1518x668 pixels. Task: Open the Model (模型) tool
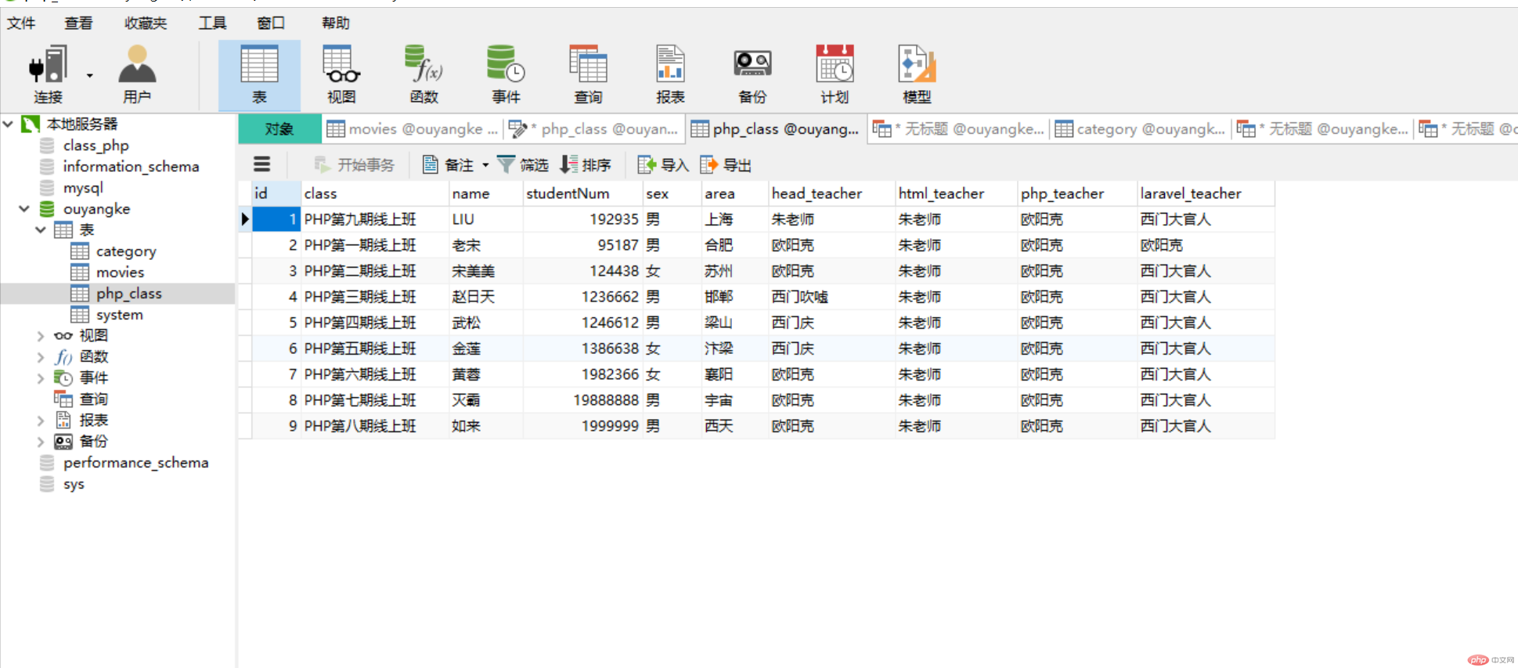coord(917,75)
